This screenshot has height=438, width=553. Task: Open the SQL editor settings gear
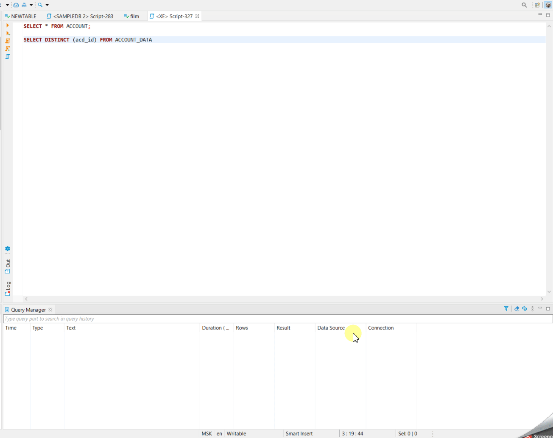[x=7, y=249]
